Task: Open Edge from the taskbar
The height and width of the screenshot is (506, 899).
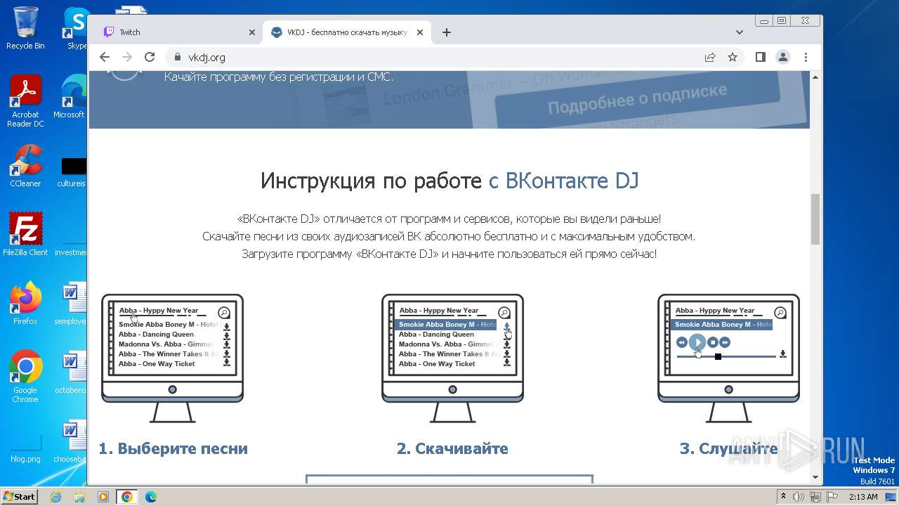Action: click(151, 497)
